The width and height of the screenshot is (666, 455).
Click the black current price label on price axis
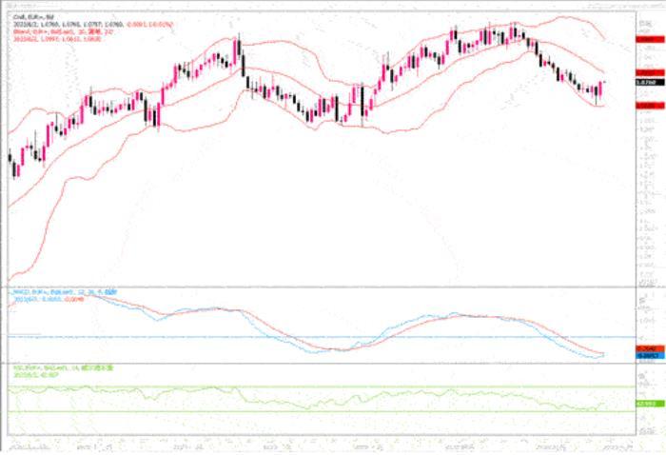650,82
